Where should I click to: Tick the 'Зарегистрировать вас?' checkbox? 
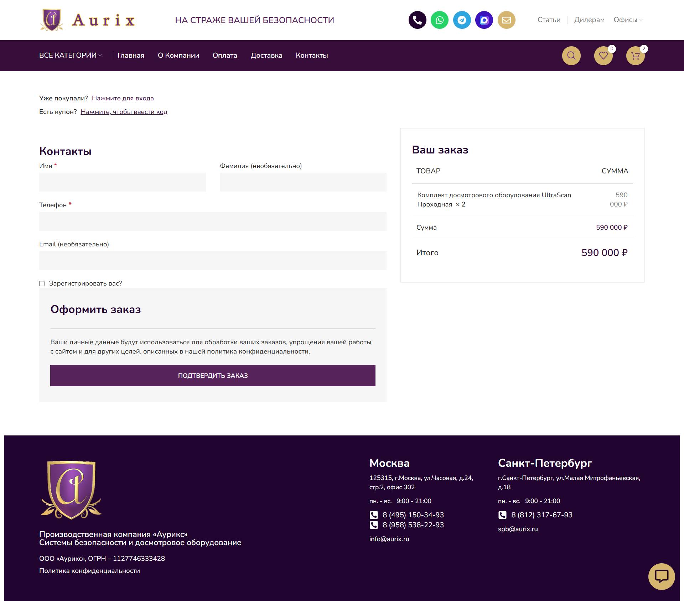(x=42, y=284)
